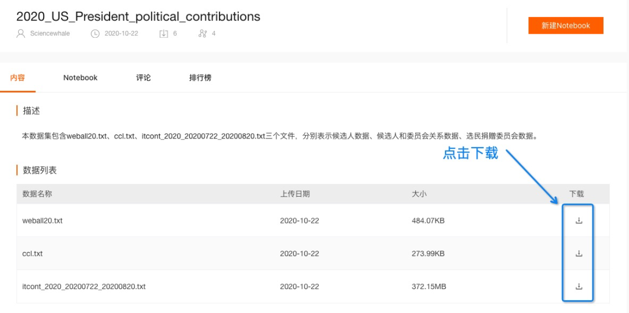Image resolution: width=629 pixels, height=313 pixels.
Task: Select the ccl.txt file name
Action: 33,254
